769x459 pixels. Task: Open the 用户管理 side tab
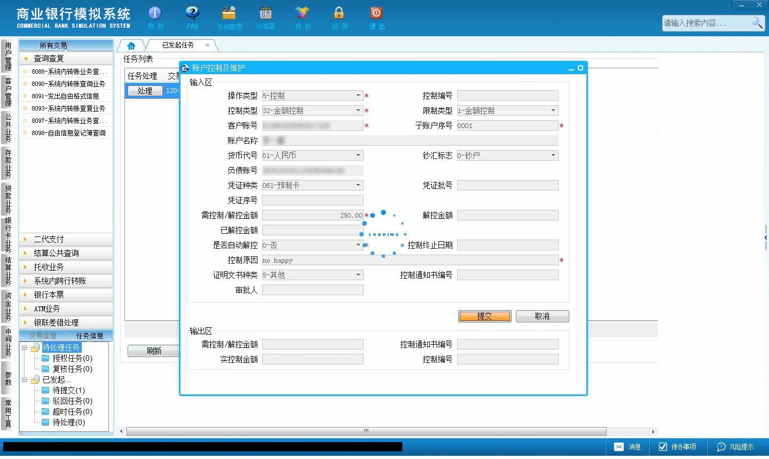click(8, 56)
